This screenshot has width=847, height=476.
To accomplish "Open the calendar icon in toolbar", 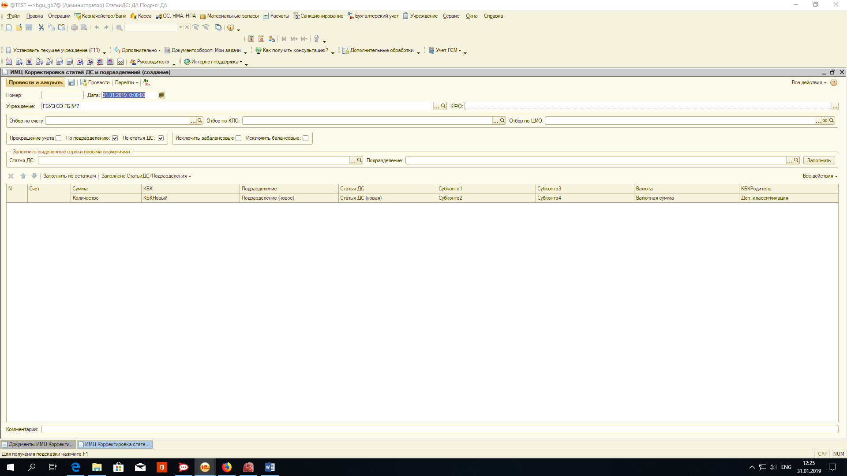I will tap(261, 39).
